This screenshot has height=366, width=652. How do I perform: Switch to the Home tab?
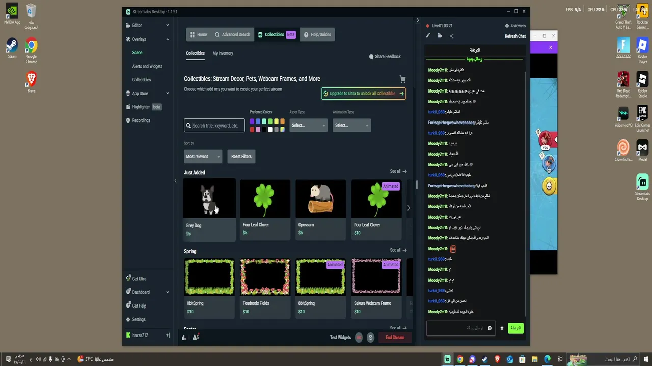[x=198, y=35]
